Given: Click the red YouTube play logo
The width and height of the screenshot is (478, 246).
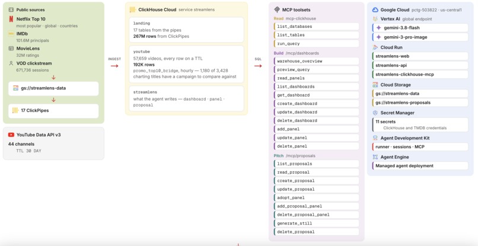Looking at the screenshot, I should pyautogui.click(x=11, y=135).
